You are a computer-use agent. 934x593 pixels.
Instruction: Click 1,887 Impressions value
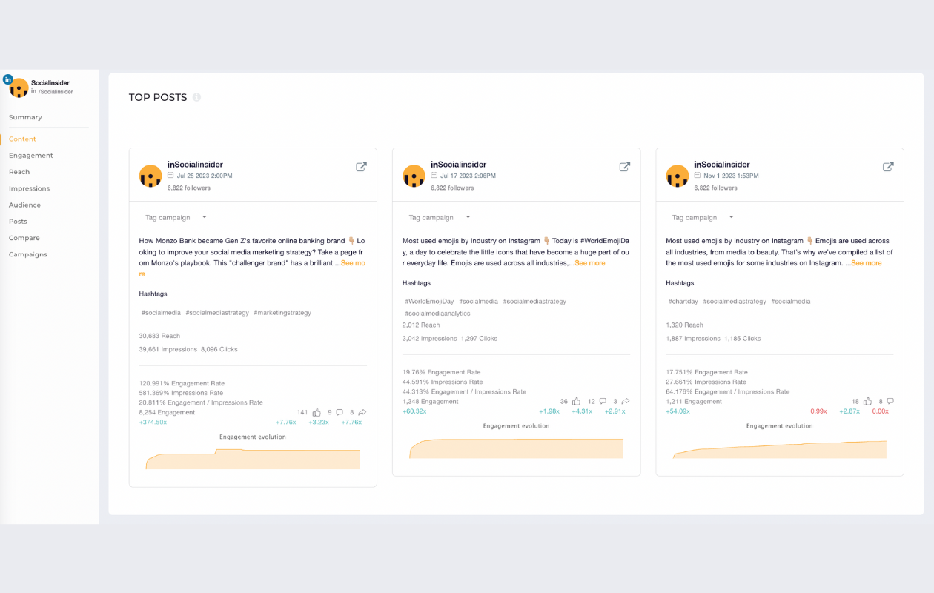[x=693, y=339]
